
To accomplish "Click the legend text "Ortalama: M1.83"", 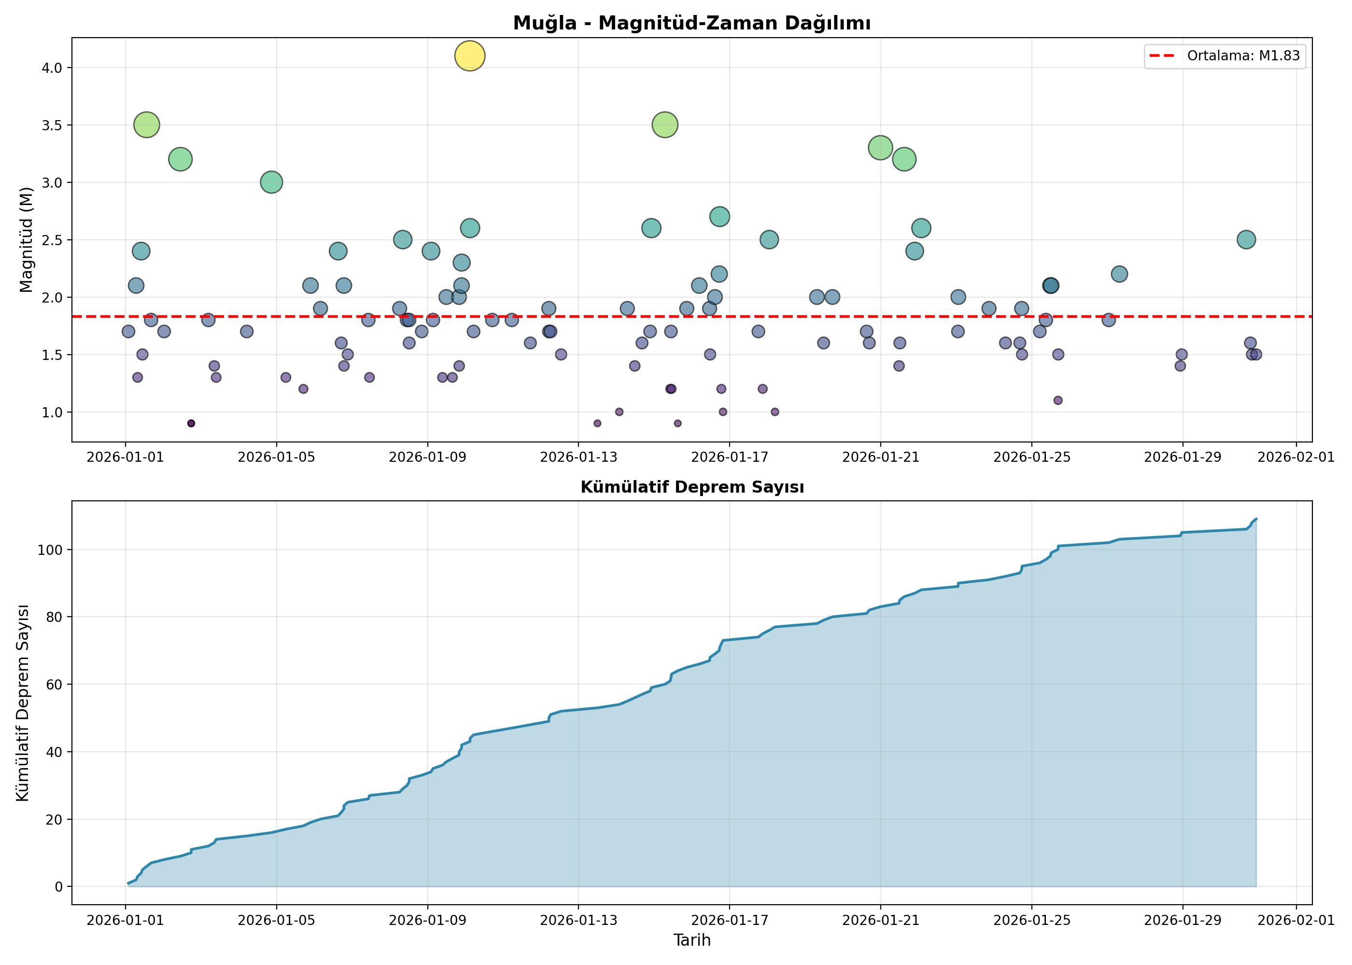I will [1244, 56].
